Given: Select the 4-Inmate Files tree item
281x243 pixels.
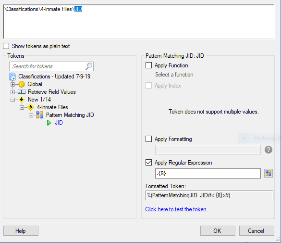Looking at the screenshot, I should pos(52,107).
